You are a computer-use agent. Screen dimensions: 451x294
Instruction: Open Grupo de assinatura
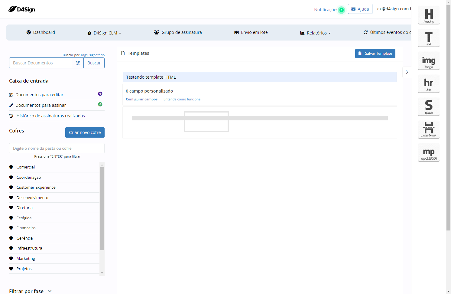[178, 32]
